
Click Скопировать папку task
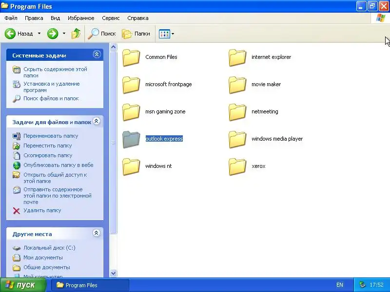click(x=48, y=155)
